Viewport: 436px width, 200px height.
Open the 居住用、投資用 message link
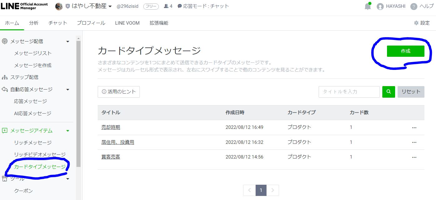click(x=118, y=142)
